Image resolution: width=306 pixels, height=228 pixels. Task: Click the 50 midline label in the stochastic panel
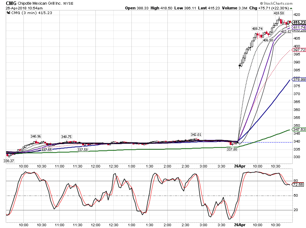click(296, 195)
